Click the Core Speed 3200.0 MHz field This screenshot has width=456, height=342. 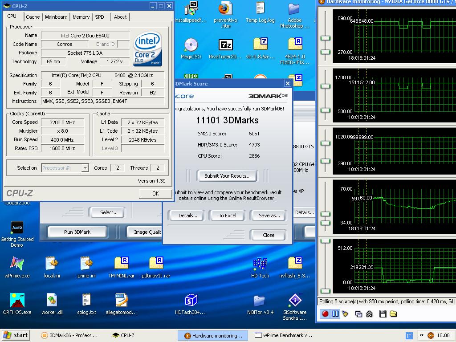coord(62,122)
